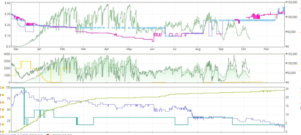
Task: Click the 10 count label on the bottom chart
Action: click(287, 115)
